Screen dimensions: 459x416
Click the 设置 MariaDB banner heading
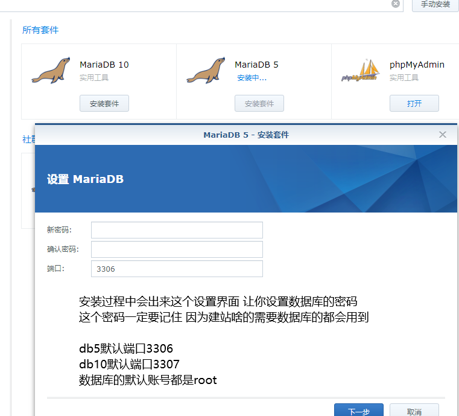coord(85,179)
